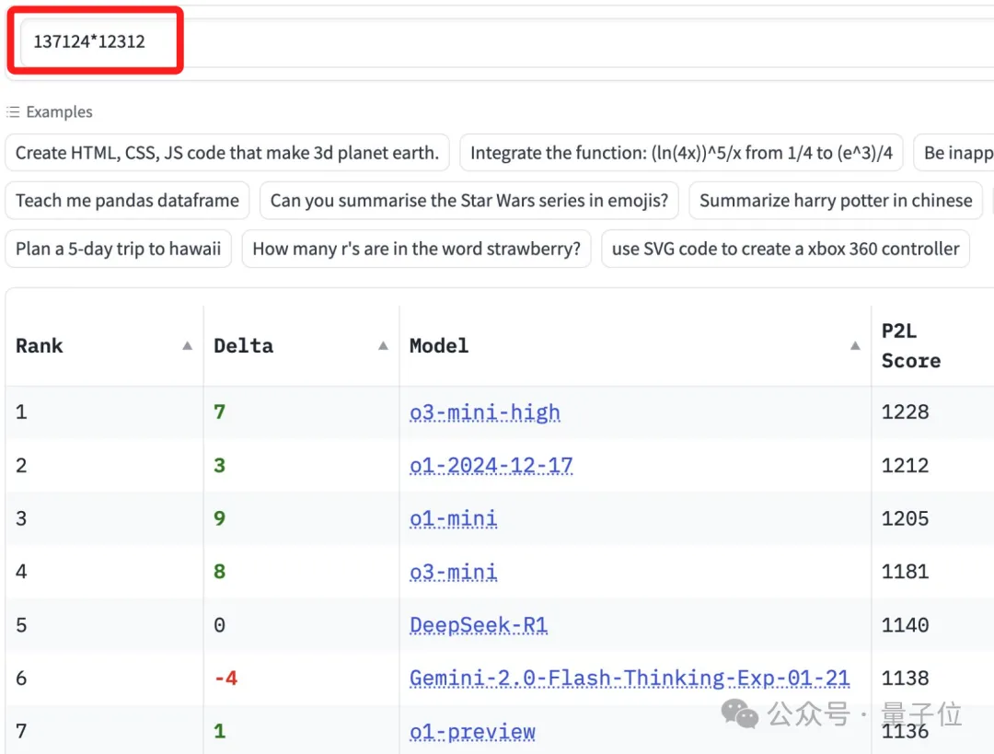Sort table by Rank column arrow
Screen dimensions: 994x754
[x=187, y=345]
